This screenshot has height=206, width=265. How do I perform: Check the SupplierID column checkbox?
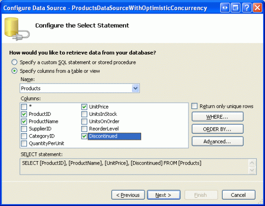click(x=24, y=129)
